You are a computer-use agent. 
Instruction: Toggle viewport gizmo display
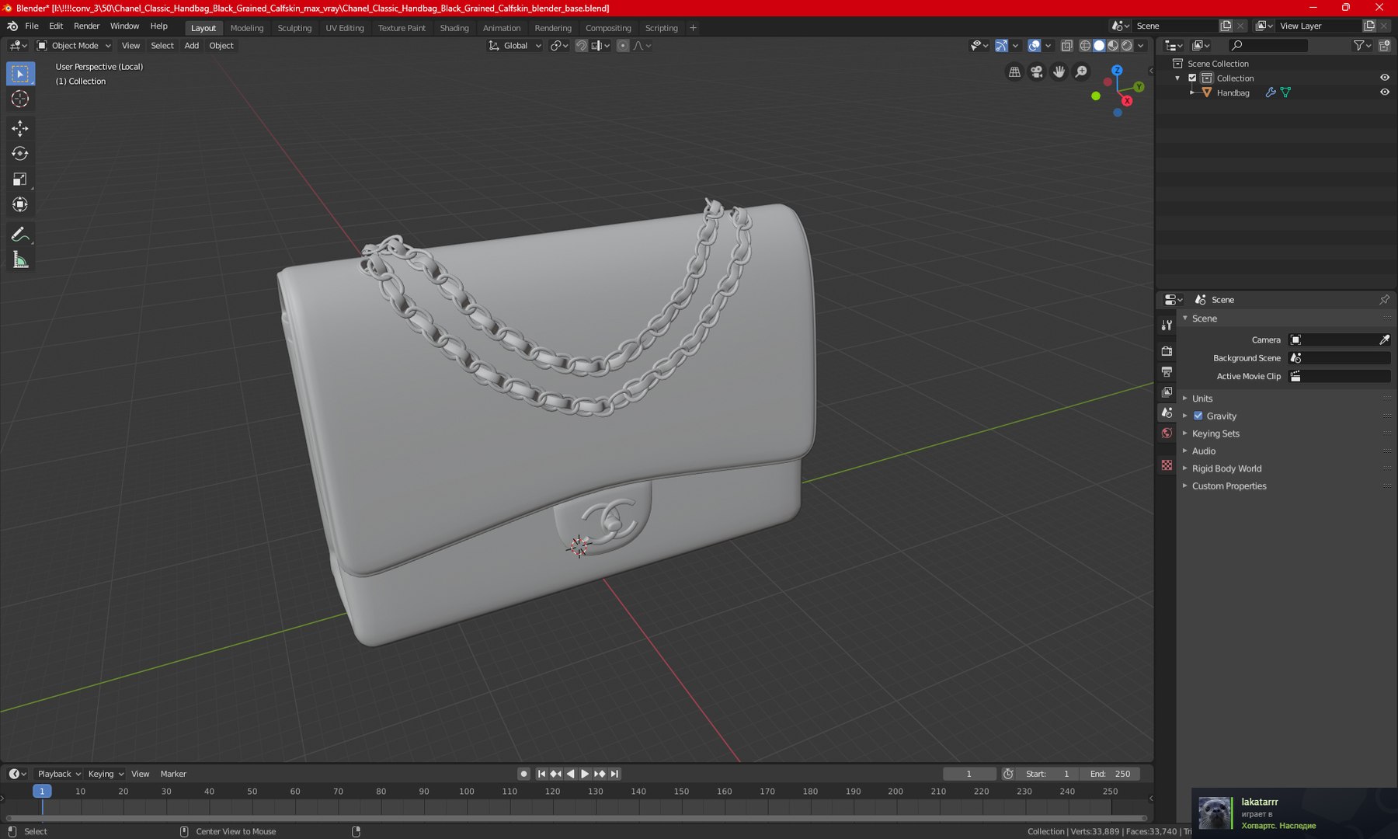click(1001, 46)
